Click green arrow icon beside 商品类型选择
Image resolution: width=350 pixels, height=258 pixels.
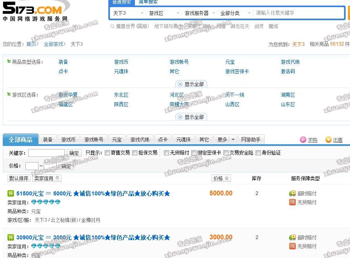[x=9, y=61]
